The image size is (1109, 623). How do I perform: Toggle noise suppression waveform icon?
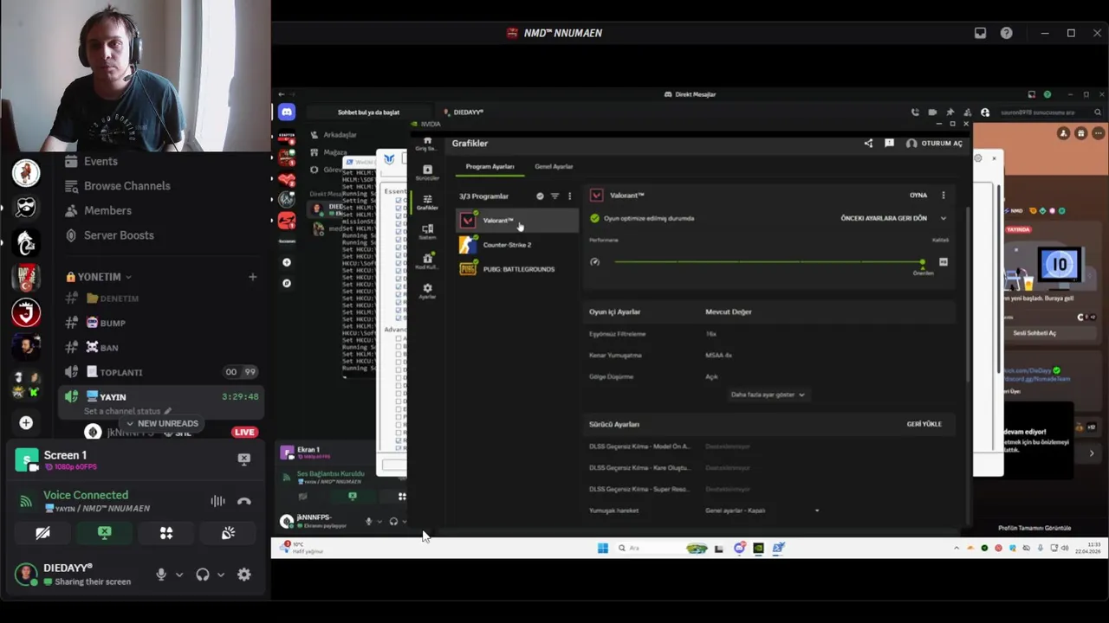point(217,501)
